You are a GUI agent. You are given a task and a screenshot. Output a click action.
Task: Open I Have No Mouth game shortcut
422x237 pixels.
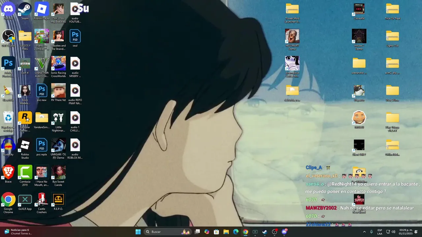point(42,176)
